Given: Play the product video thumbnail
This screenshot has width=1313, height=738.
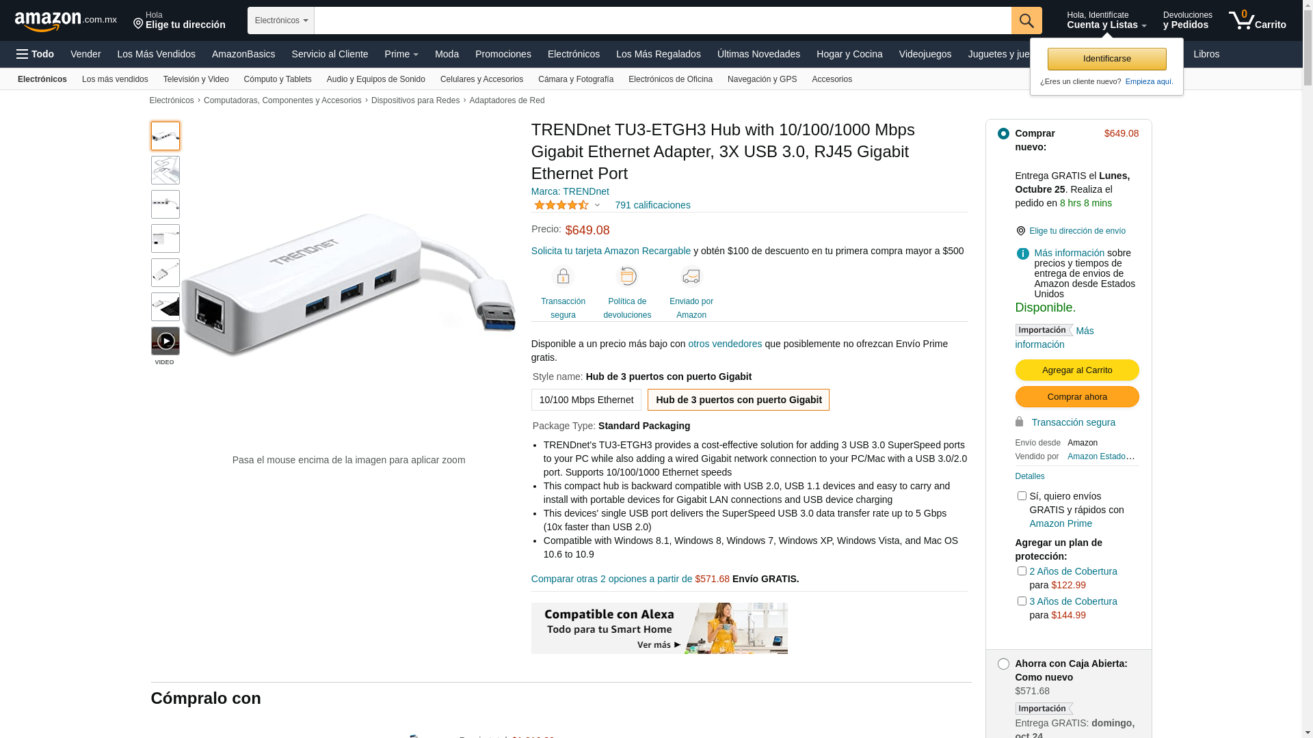Looking at the screenshot, I should 165,341.
